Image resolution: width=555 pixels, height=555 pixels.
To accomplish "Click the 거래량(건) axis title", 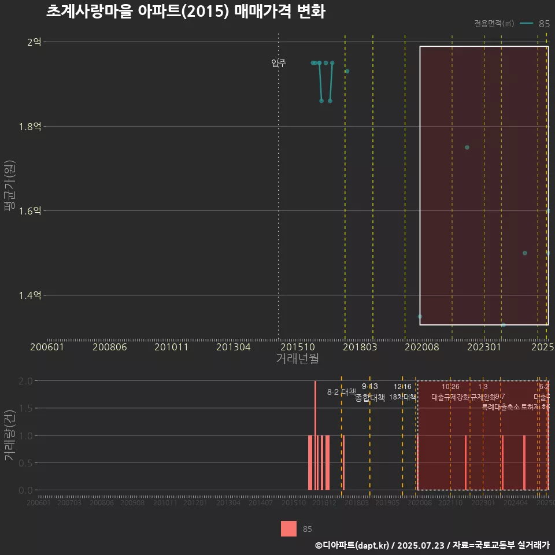I will point(10,435).
